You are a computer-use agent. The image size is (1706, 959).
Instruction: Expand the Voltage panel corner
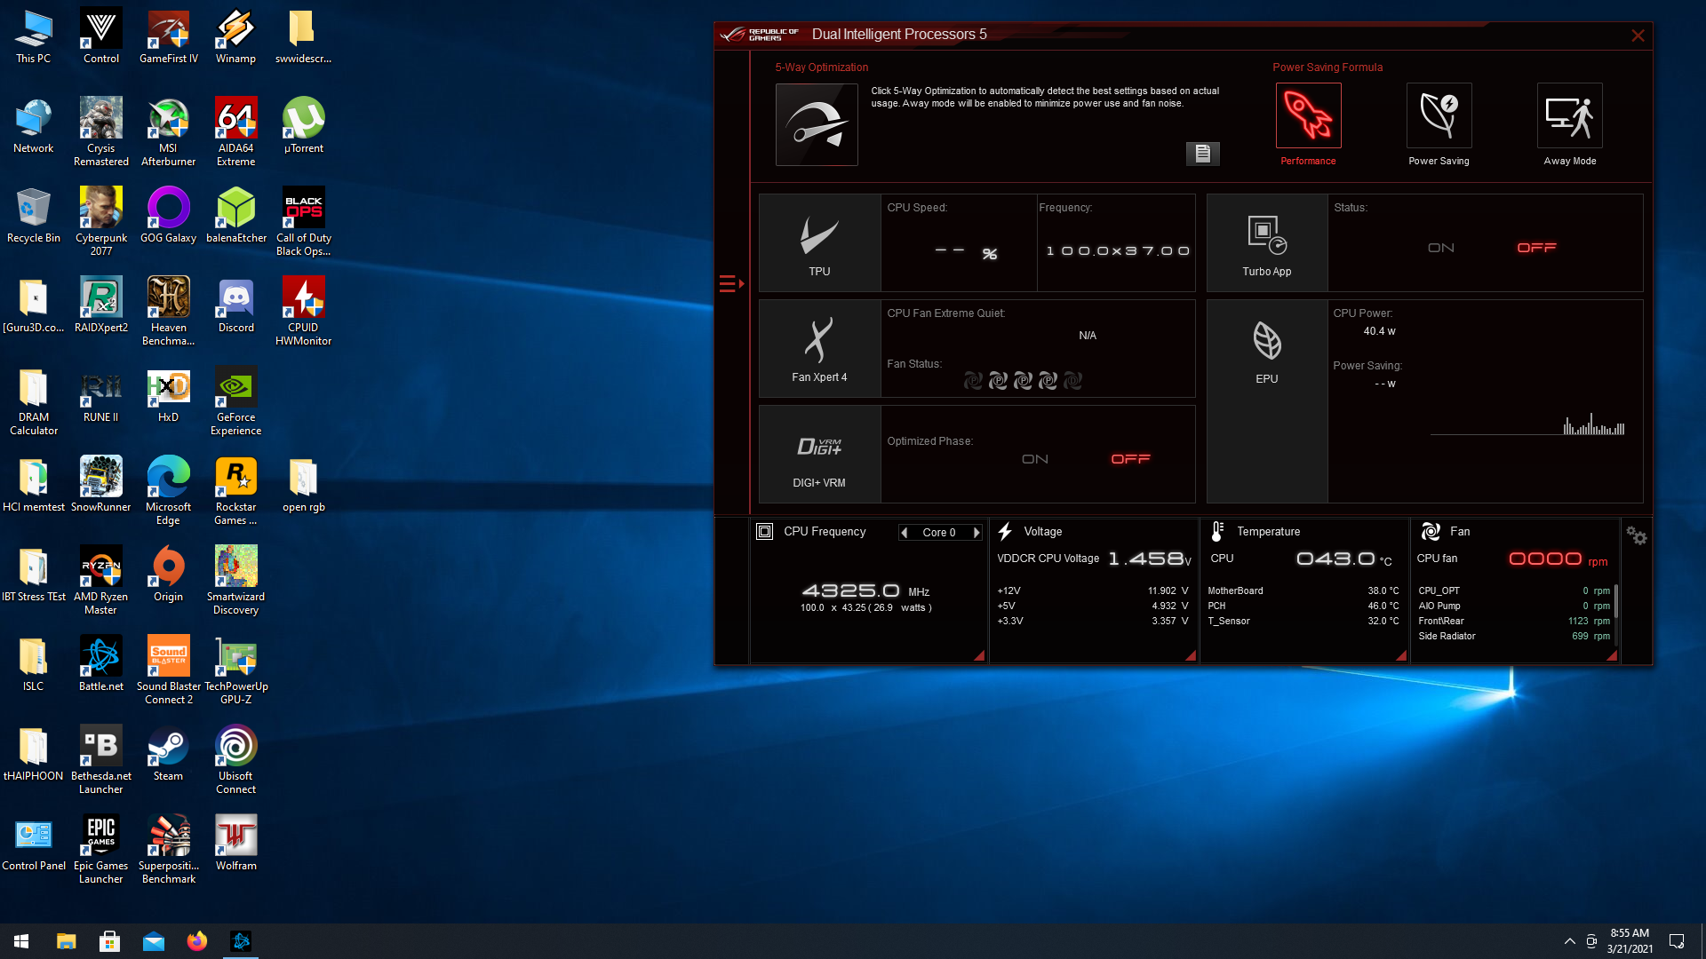tap(1191, 655)
